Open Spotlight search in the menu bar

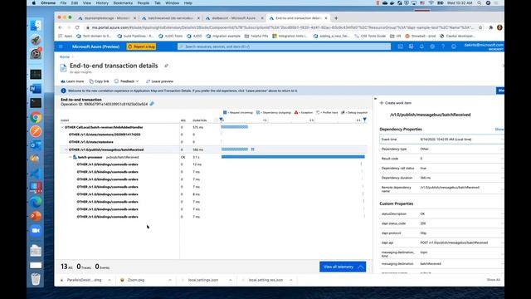tap(480, 3)
